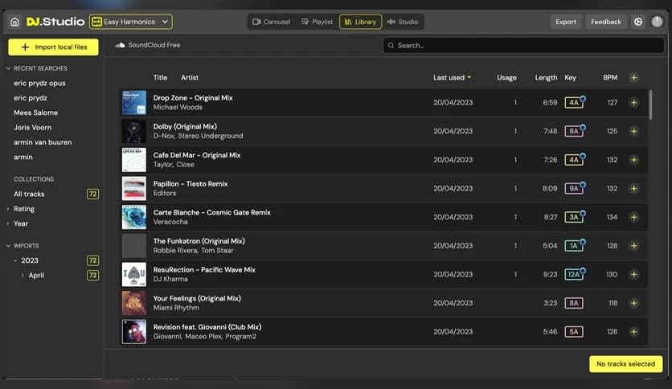Open the settings gear icon
This screenshot has width=672, height=389.
(638, 22)
